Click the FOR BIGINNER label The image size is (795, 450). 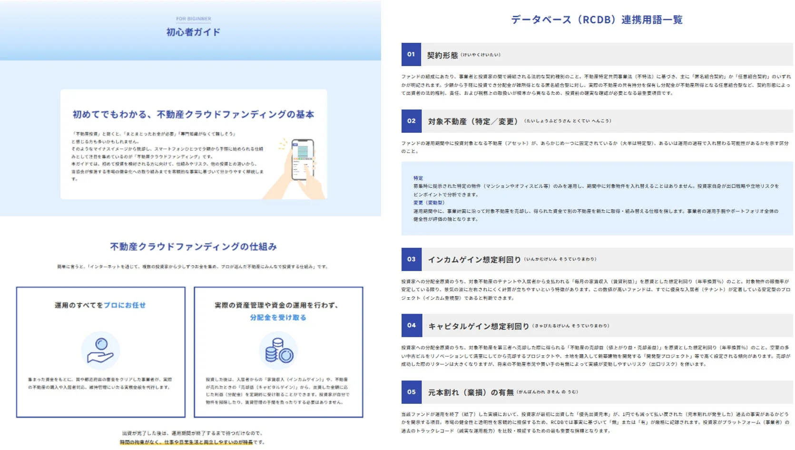[x=193, y=19]
